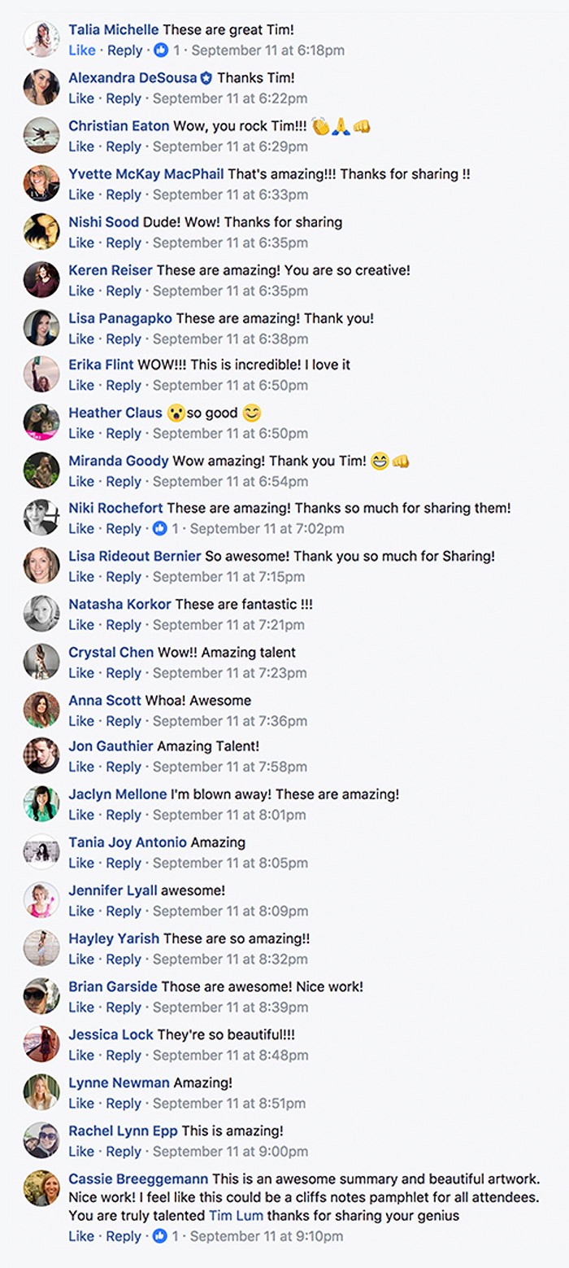Reply to Brian Garside's comment
Image resolution: width=569 pixels, height=1268 pixels.
(124, 1007)
